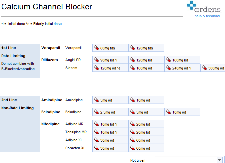Click pill icon beside Angitil SR 90mg bd
Viewport: 225px width, 163px height.
coord(96,60)
